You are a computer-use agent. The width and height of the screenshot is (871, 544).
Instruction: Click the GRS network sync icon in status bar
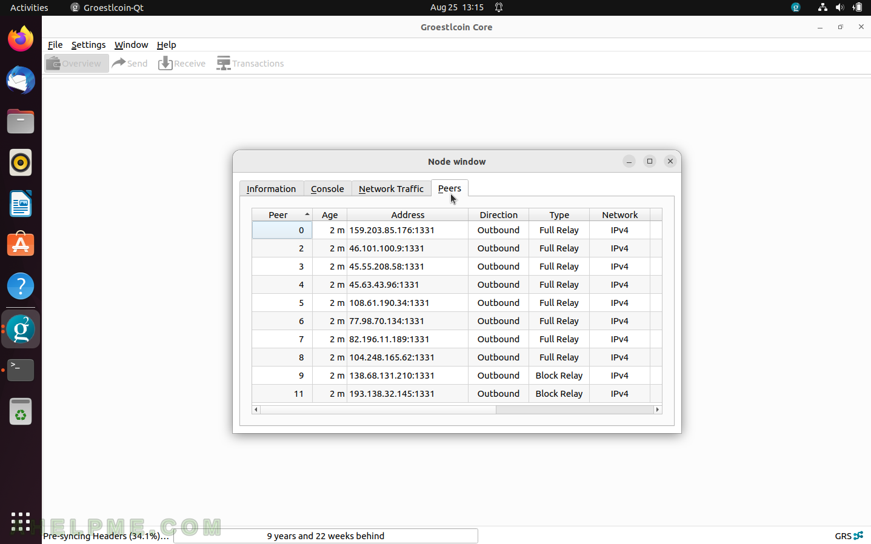(x=858, y=536)
